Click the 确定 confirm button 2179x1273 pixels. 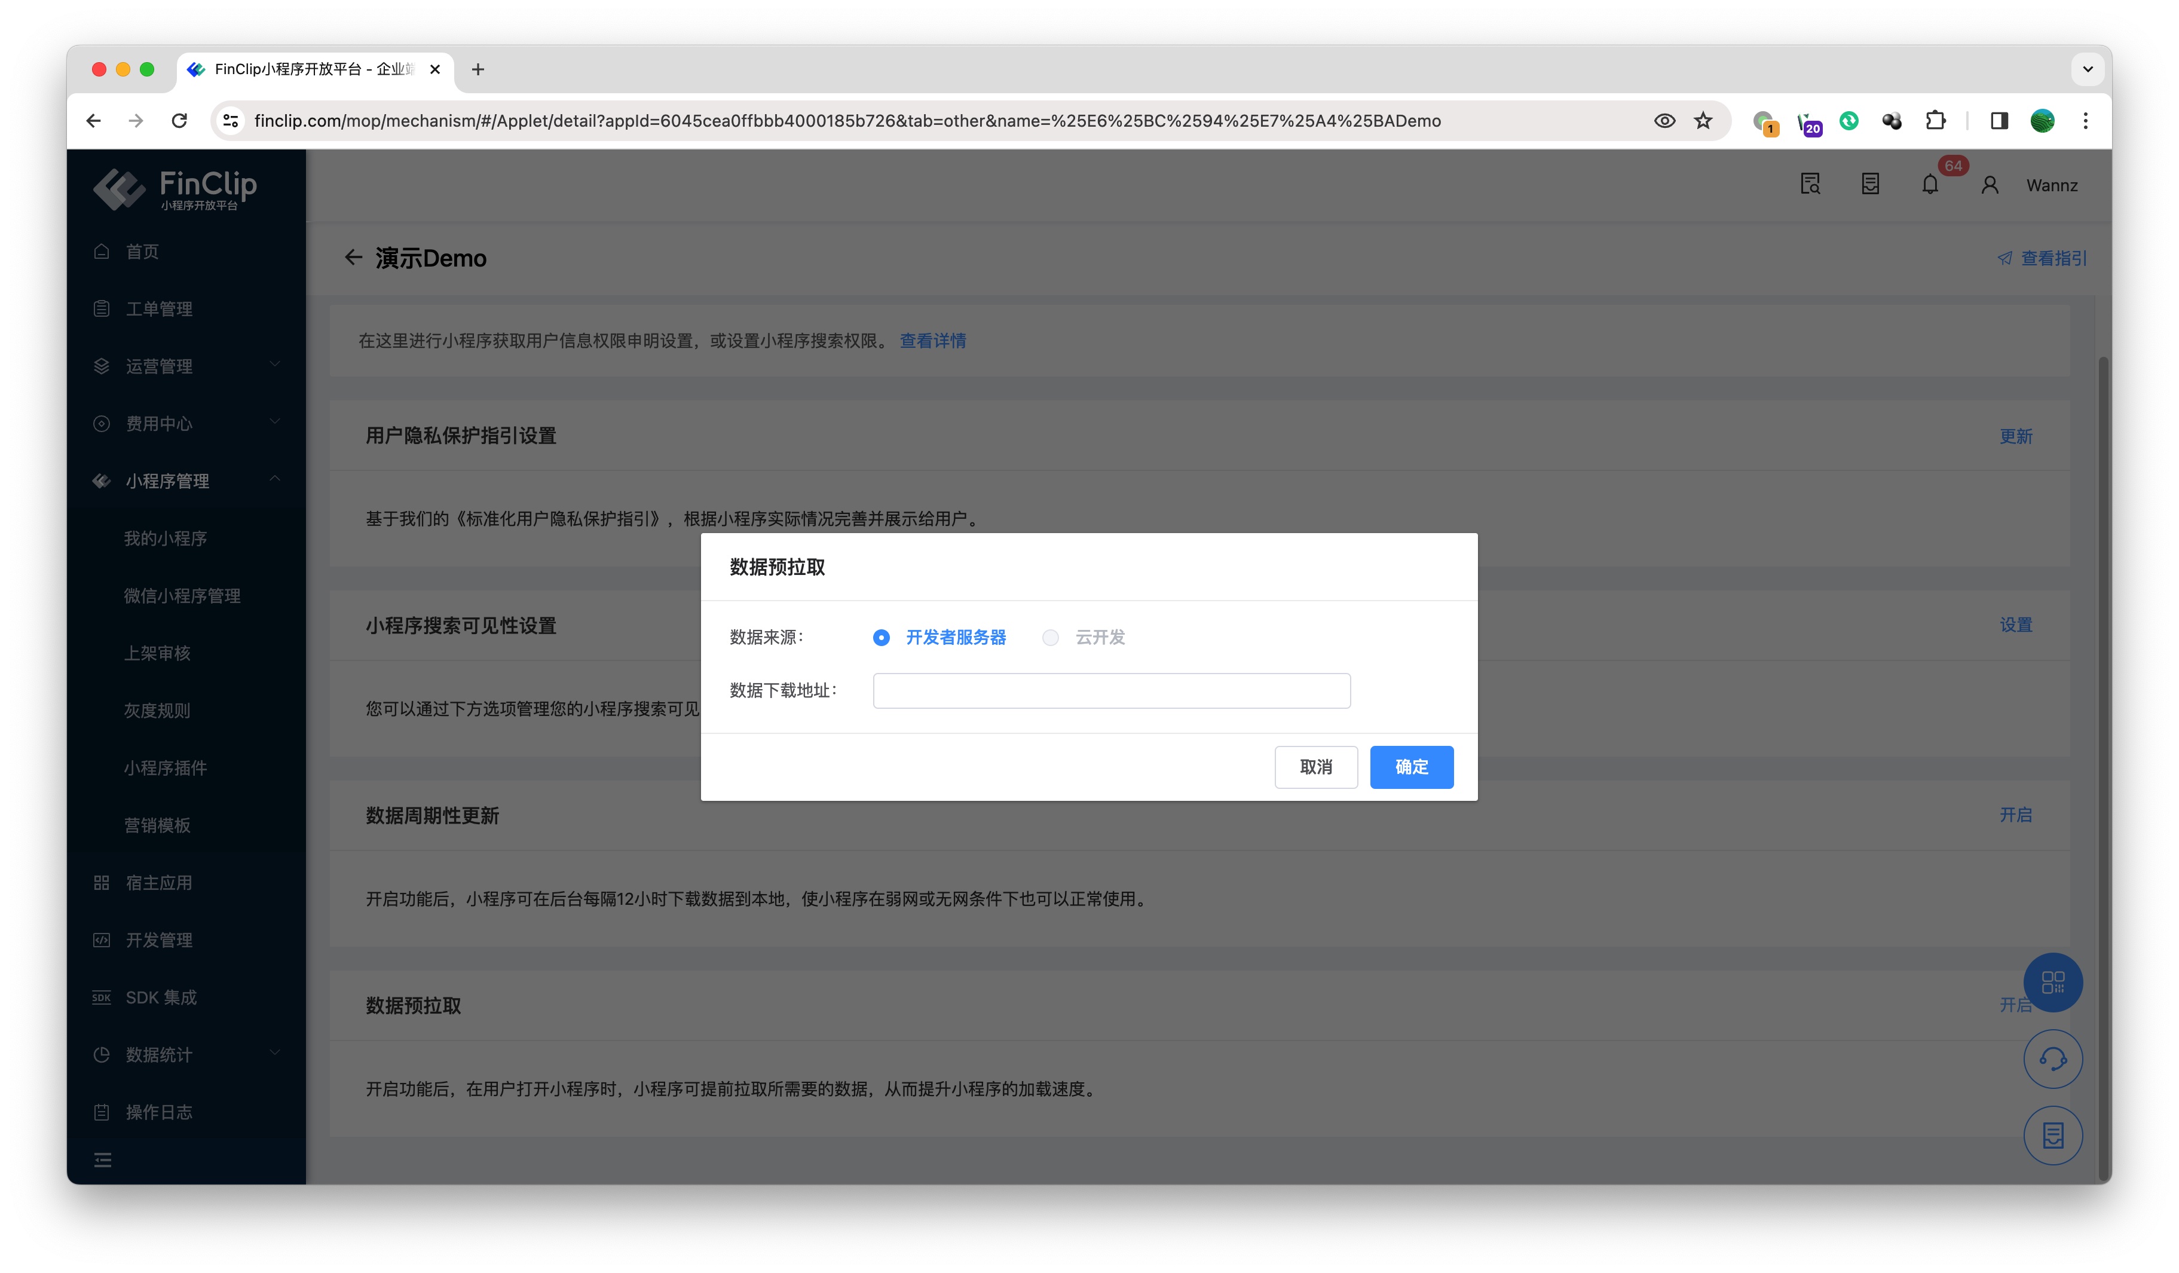click(x=1411, y=767)
